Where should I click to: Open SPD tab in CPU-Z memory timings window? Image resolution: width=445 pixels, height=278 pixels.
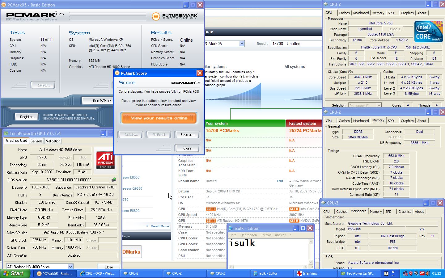(x=391, y=121)
